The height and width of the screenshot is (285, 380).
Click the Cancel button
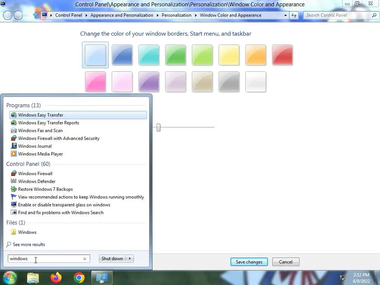pyautogui.click(x=286, y=262)
